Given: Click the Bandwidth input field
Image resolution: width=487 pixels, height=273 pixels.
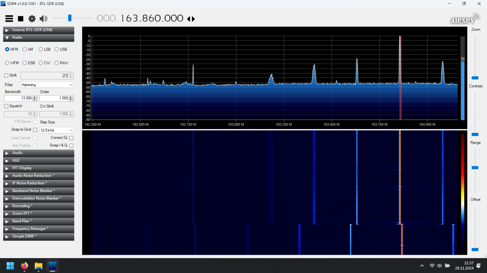Looking at the screenshot, I should pyautogui.click(x=19, y=98).
